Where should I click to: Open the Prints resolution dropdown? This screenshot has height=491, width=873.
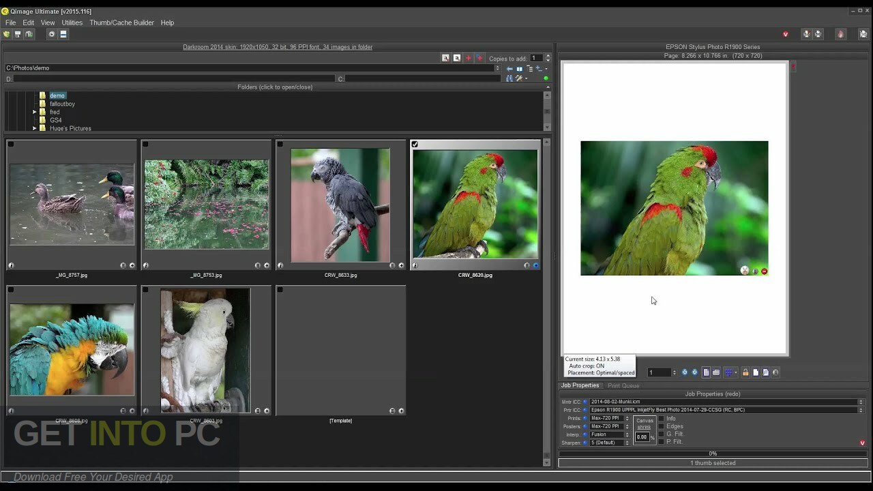[x=627, y=418]
